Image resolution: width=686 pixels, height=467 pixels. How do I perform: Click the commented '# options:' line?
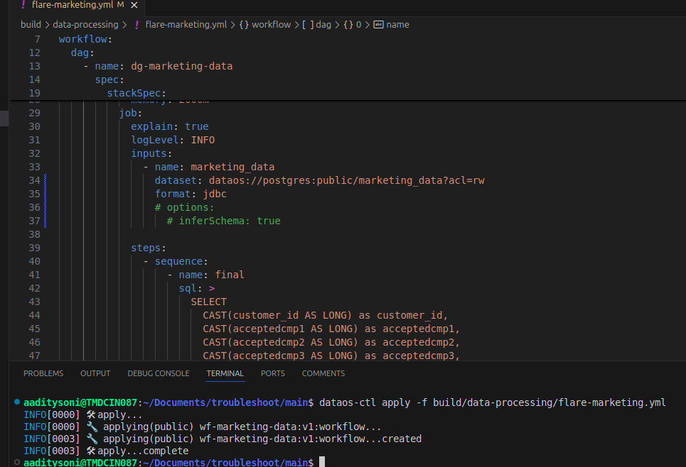coord(184,208)
